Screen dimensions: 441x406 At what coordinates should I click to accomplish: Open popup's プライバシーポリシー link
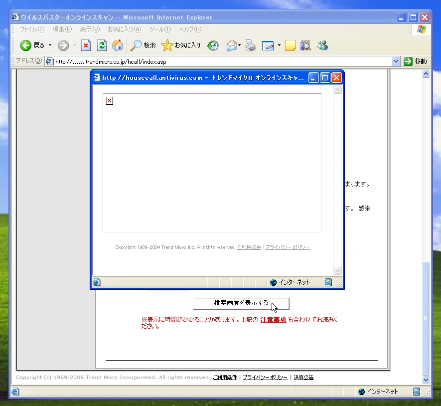pos(288,247)
